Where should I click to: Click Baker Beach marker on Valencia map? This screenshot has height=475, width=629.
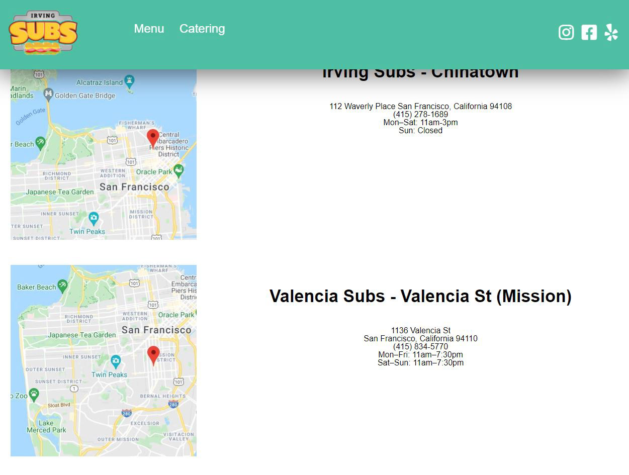62,286
